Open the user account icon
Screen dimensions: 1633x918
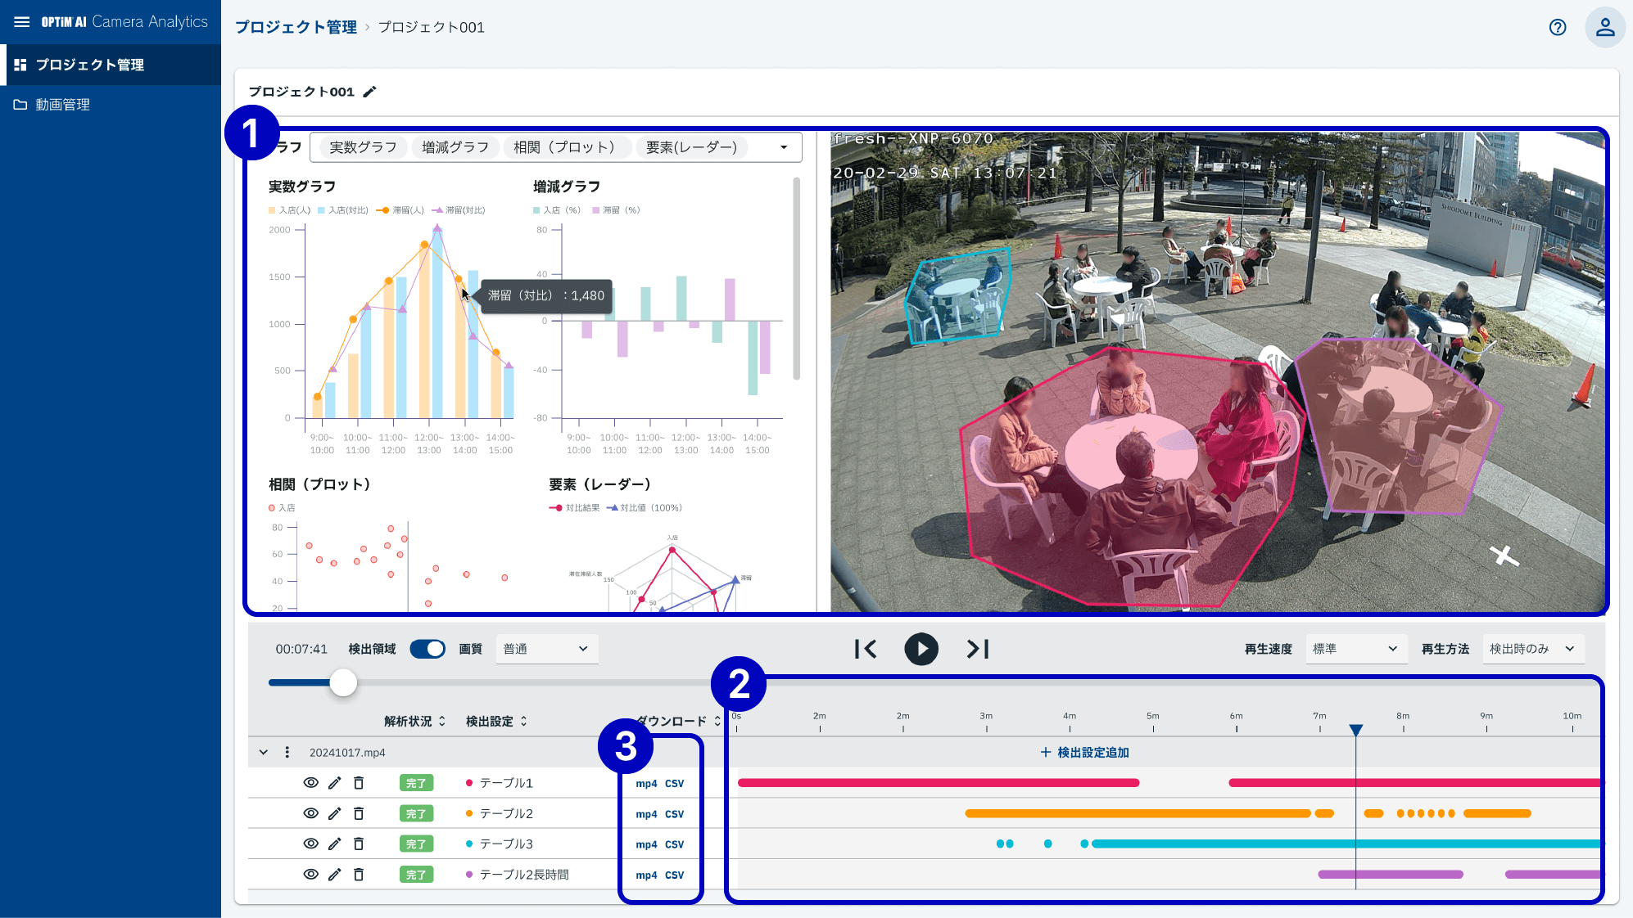[1604, 27]
